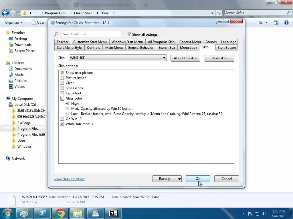Open 7-Zip from the taskbar
Image resolution: width=293 pixels, height=219 pixels.
pyautogui.click(x=113, y=213)
